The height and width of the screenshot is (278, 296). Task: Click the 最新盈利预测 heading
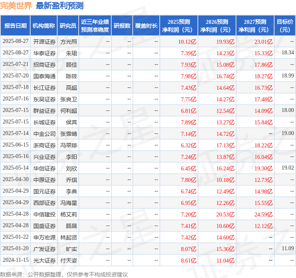(x=60, y=6)
